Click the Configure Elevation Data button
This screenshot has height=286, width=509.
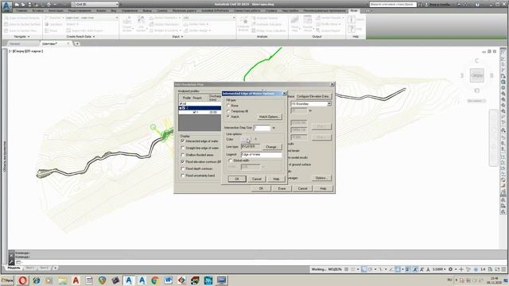(313, 97)
